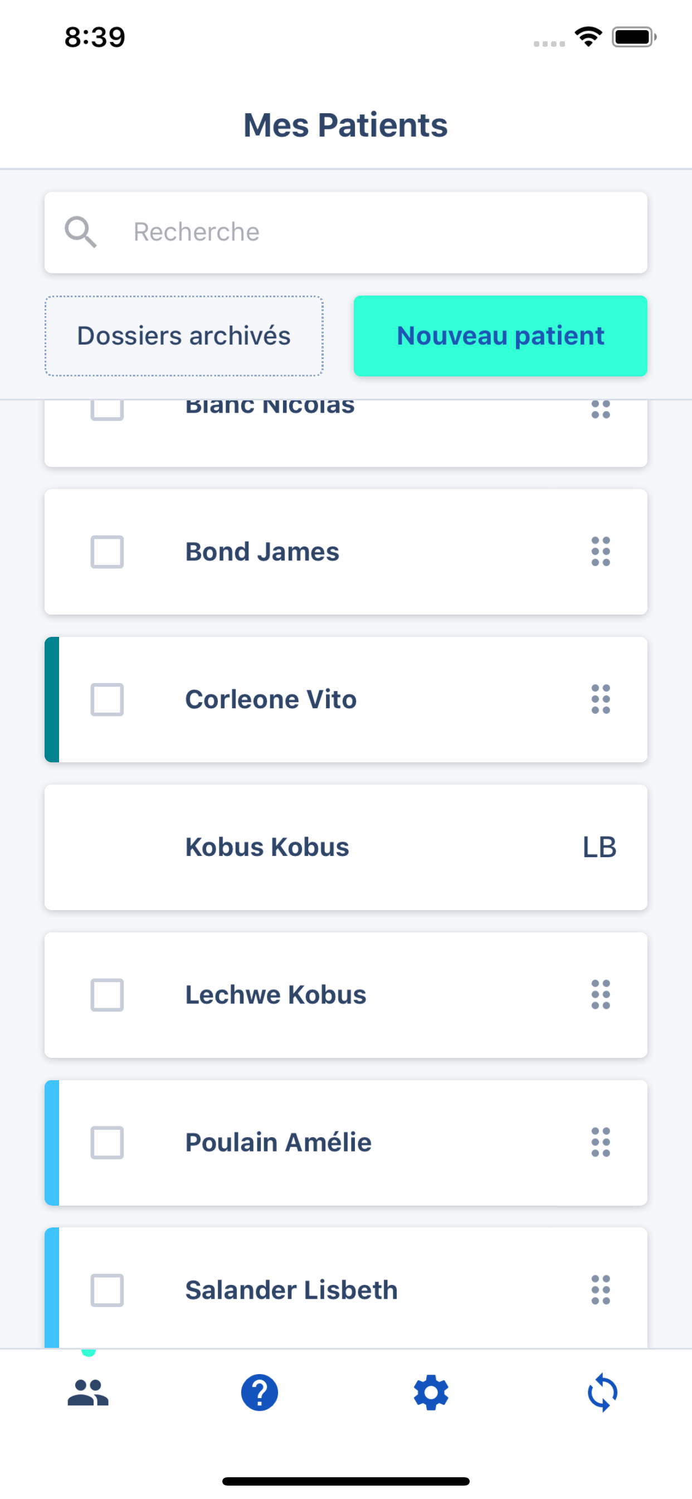Tap drag handle for Corleone Vito
The height and width of the screenshot is (1499, 692).
pos(600,699)
